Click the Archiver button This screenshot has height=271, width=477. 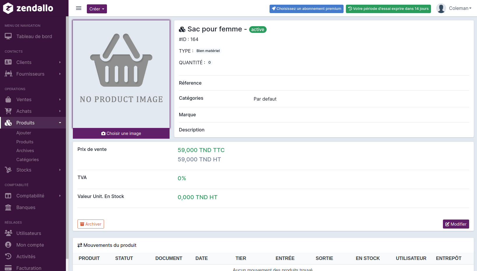tap(91, 224)
